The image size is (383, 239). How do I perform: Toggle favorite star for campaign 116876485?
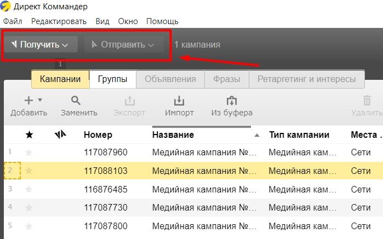29,189
